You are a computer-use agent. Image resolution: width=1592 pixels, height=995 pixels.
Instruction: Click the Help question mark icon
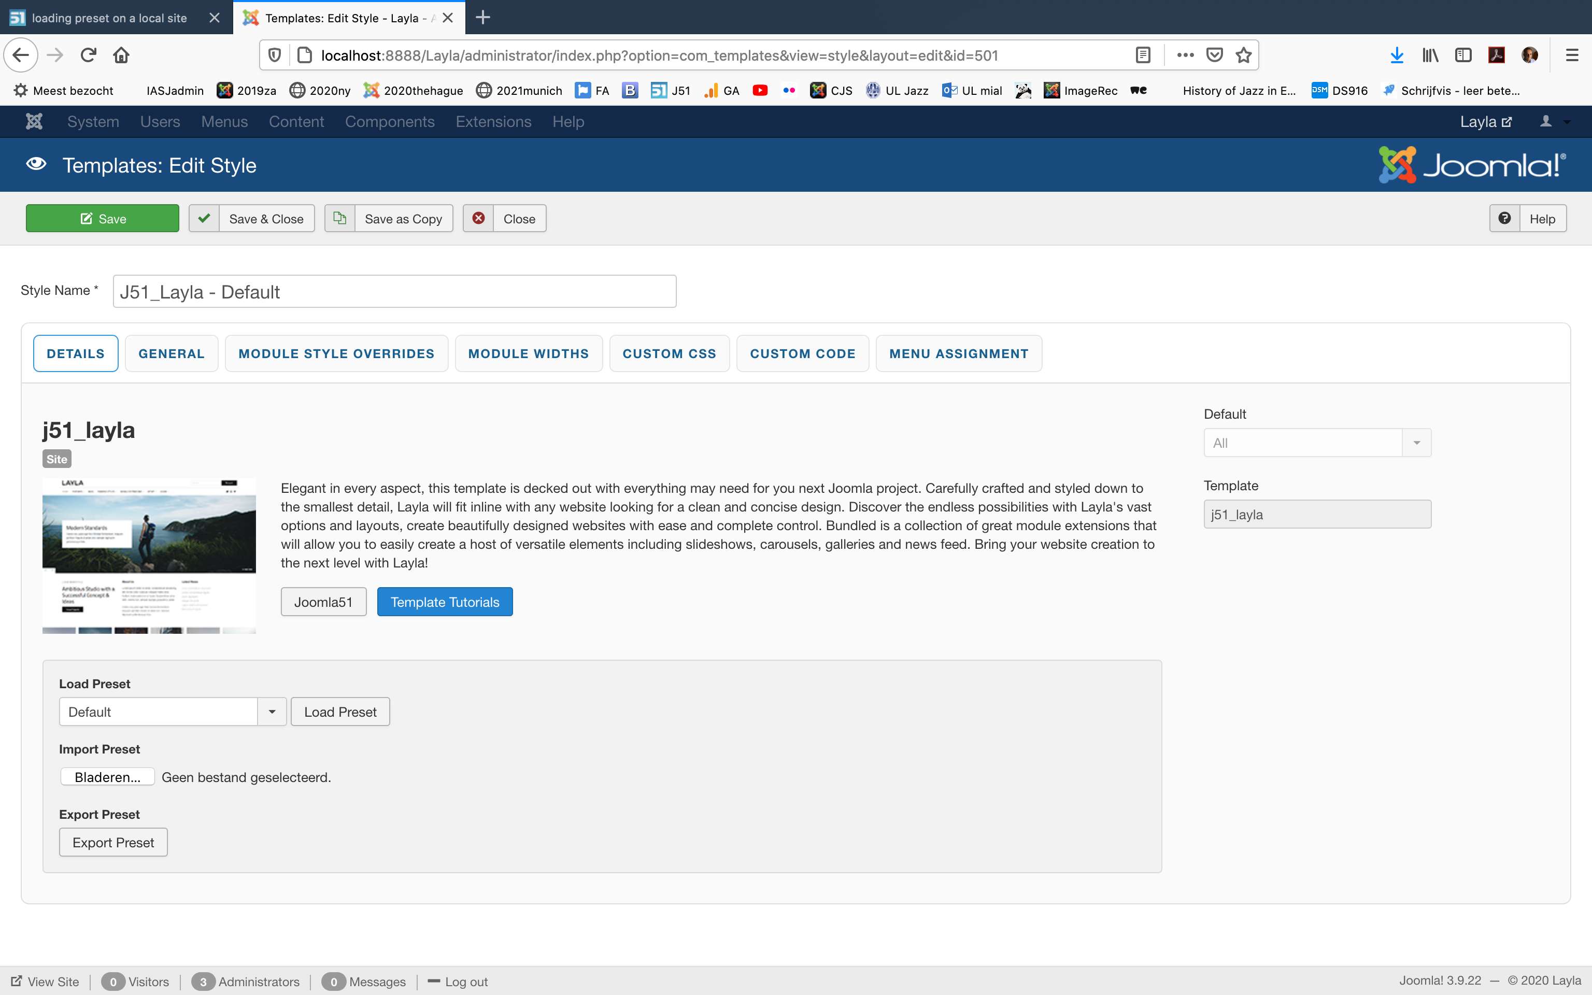pos(1504,219)
